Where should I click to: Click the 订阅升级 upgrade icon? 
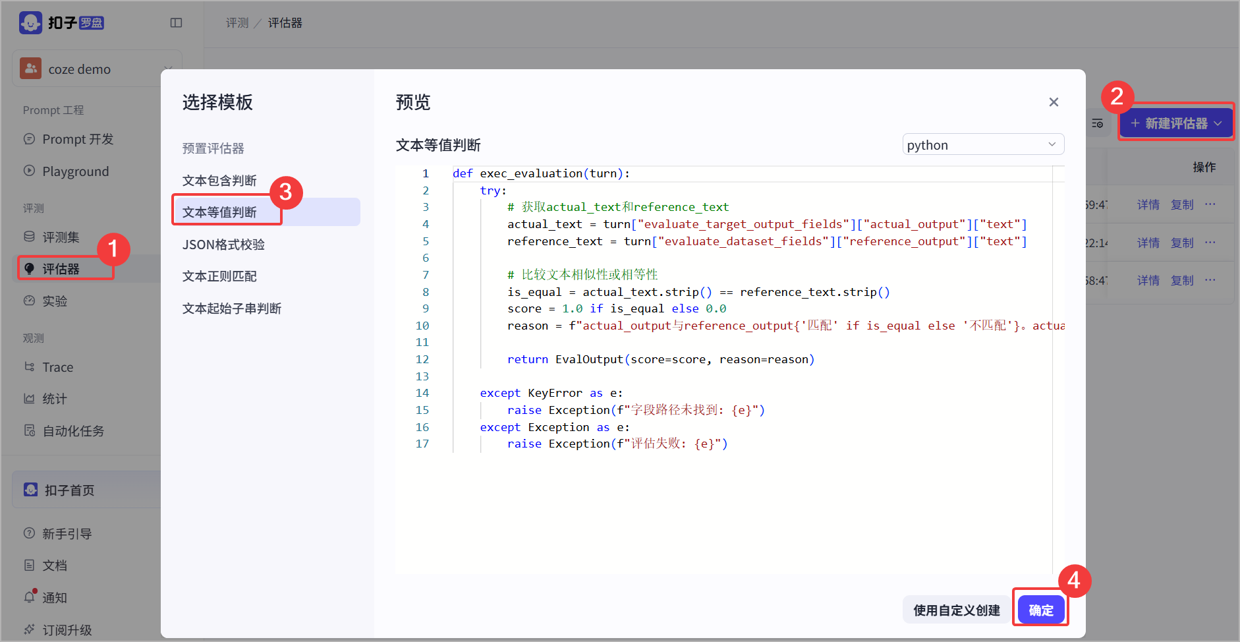tap(29, 629)
